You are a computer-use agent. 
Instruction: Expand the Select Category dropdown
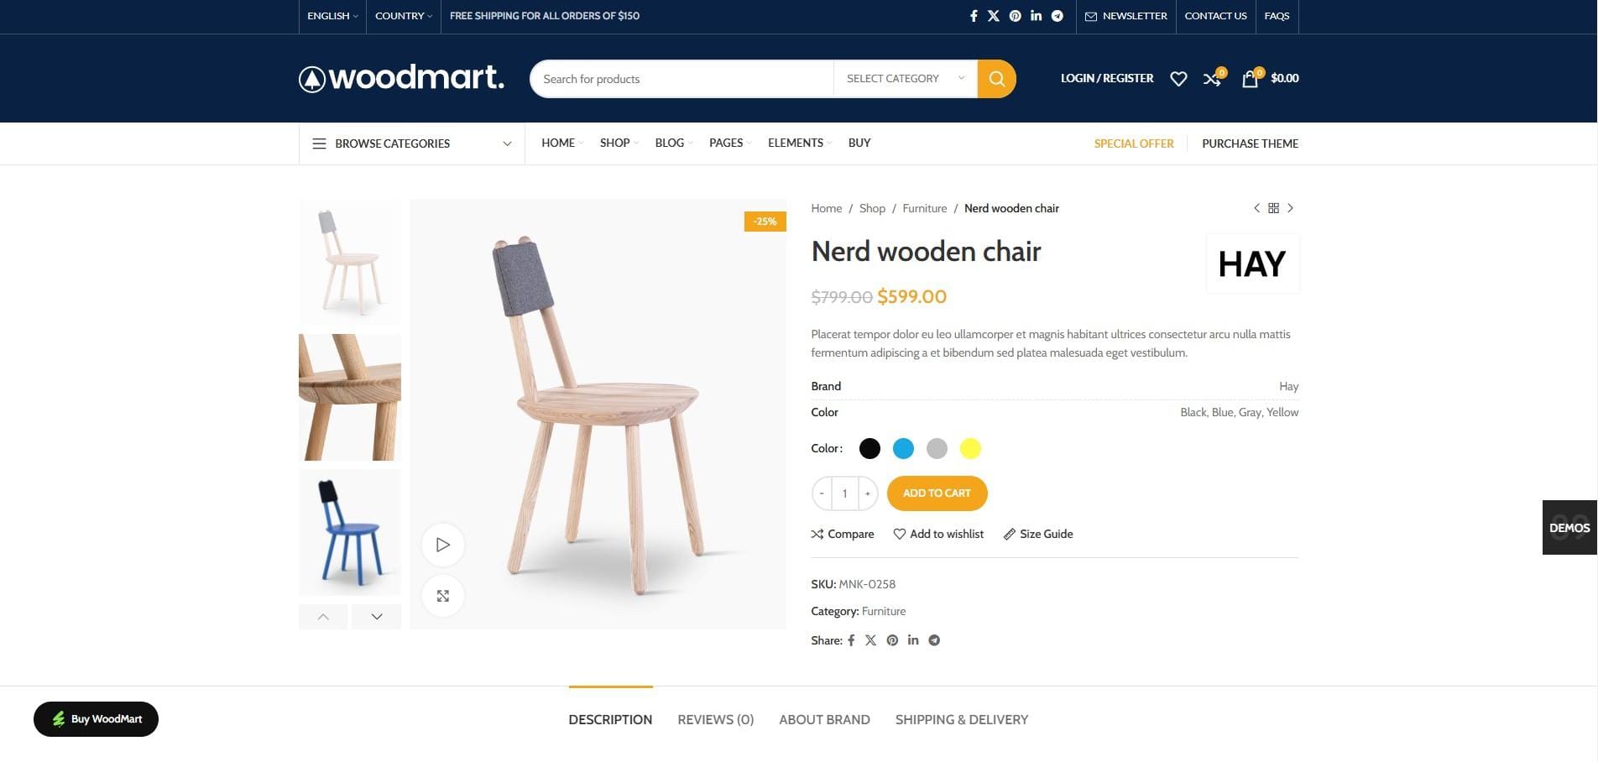(x=906, y=79)
